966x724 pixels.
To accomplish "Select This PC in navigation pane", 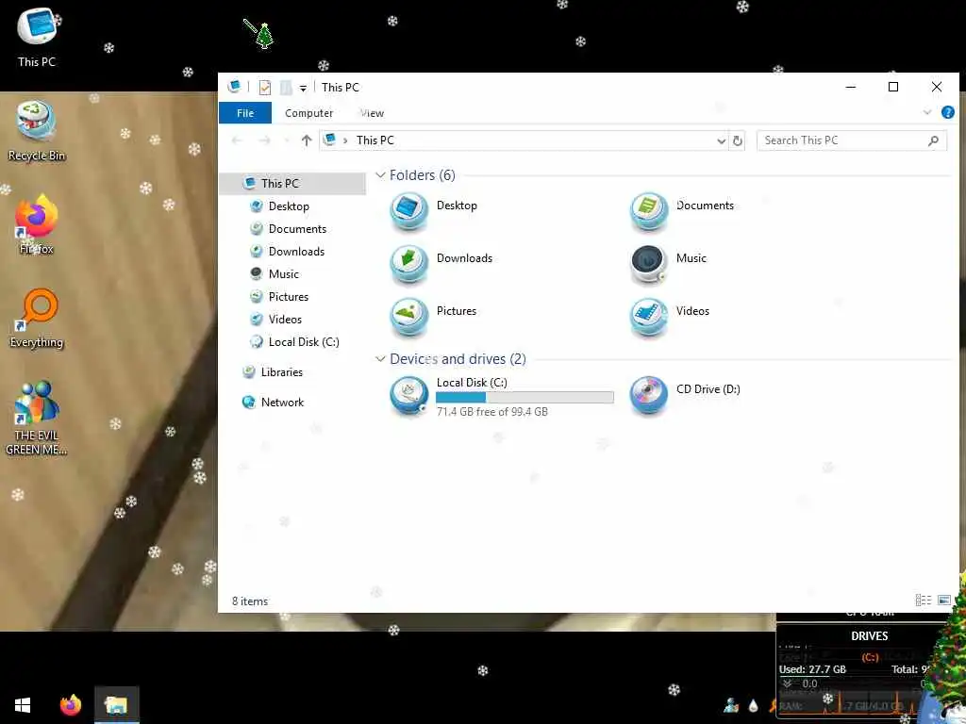I will coord(292,184).
